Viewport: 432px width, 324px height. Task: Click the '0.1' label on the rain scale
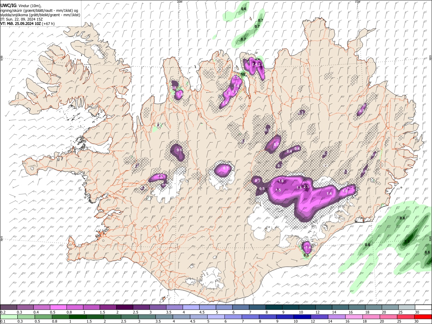3,321
